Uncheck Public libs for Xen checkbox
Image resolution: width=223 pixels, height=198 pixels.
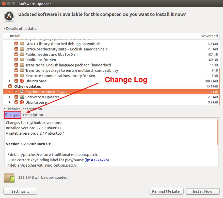[16, 60]
